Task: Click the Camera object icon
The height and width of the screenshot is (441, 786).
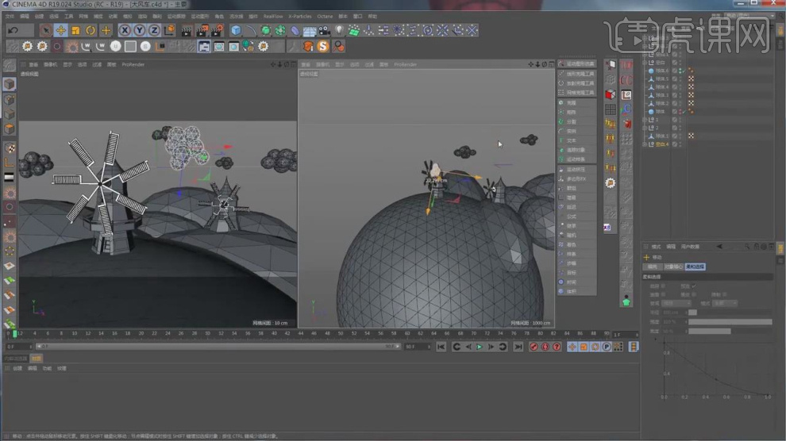Action: 324,30
